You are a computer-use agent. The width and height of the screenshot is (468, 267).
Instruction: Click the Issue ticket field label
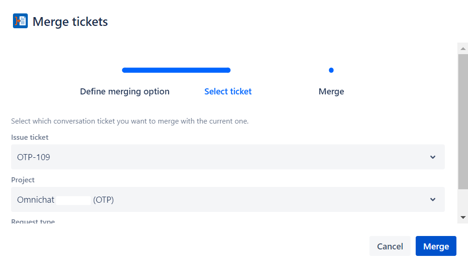pos(30,137)
